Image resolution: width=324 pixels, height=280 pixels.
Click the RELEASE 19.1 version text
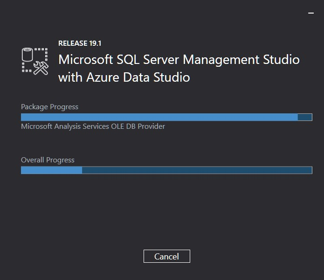pyautogui.click(x=80, y=43)
